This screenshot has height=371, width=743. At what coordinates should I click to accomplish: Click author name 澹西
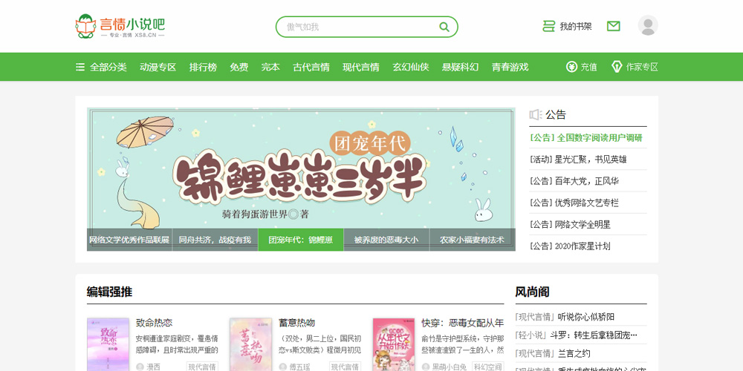coord(154,367)
